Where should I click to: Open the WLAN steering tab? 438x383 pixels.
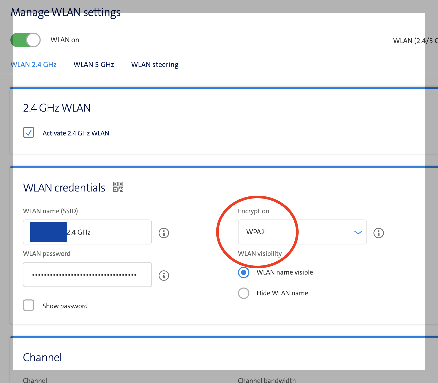[155, 64]
